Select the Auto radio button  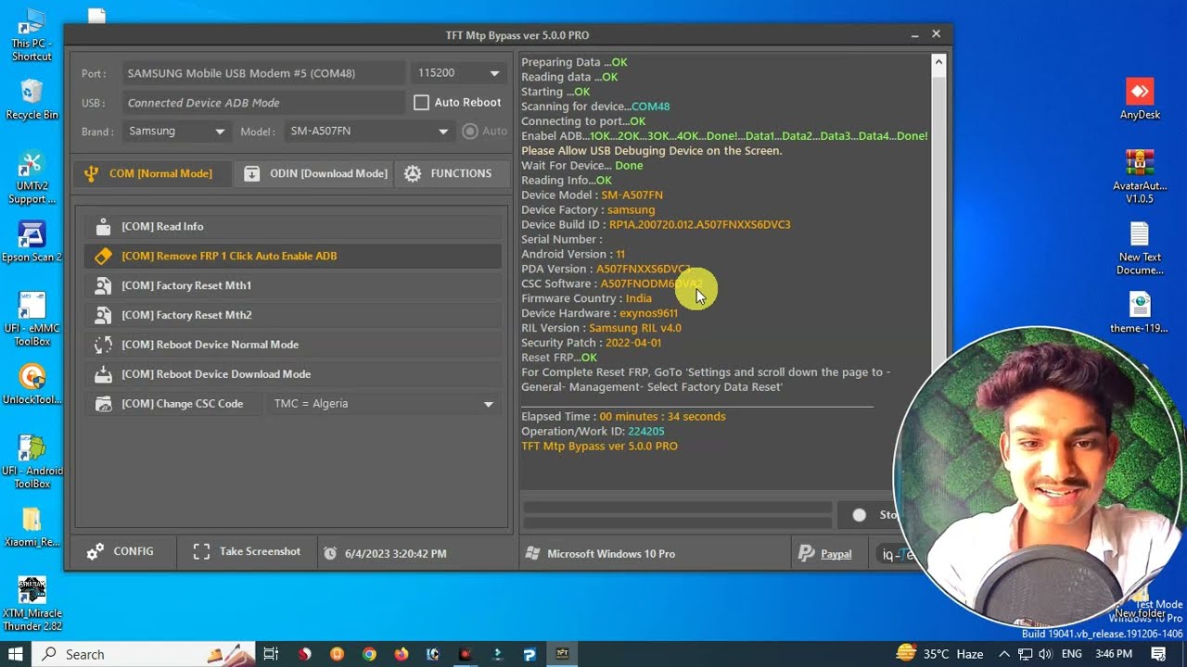point(470,132)
